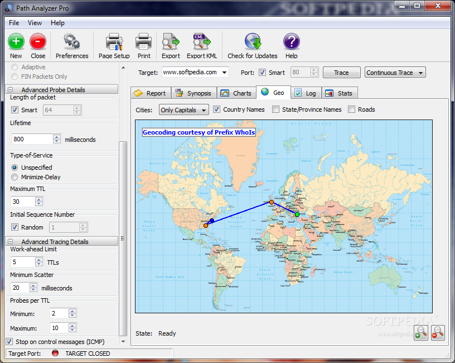Click the red Close icon in toolbar
The height and width of the screenshot is (363, 455).
[x=38, y=41]
